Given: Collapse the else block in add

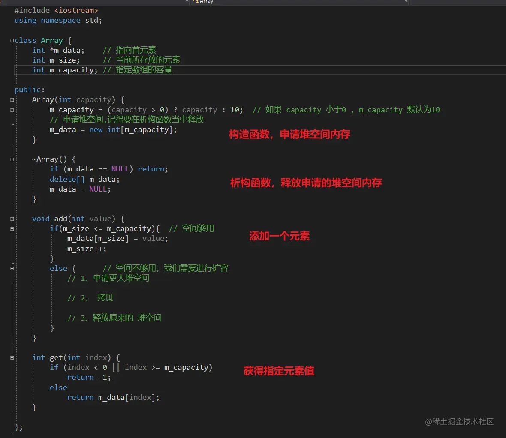Looking at the screenshot, I should (12, 268).
